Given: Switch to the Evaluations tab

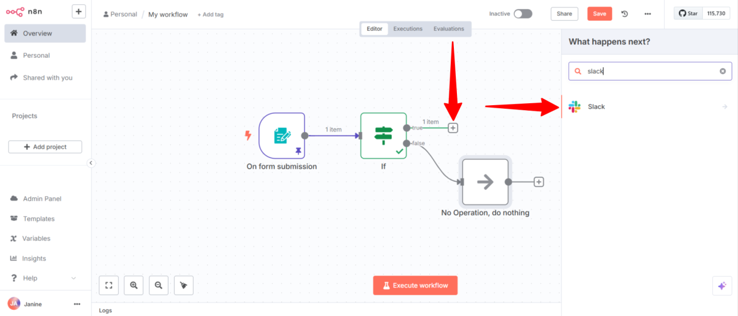Looking at the screenshot, I should click(448, 29).
